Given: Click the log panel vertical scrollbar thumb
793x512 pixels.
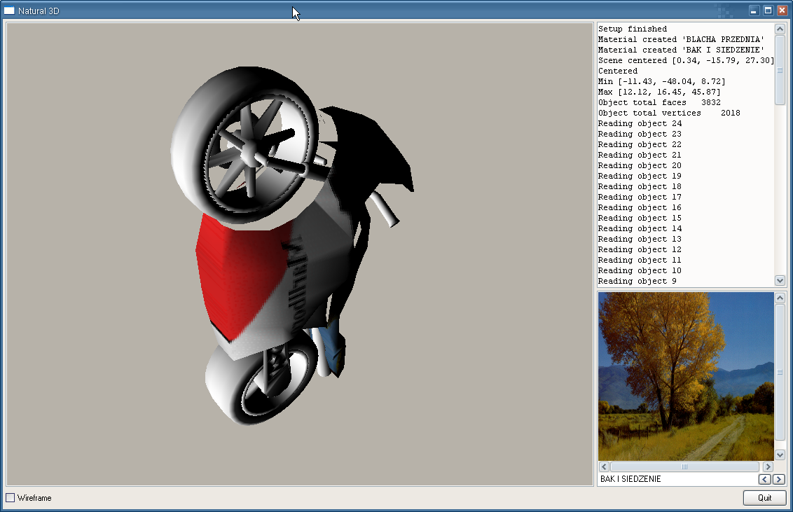Looking at the screenshot, I should [780, 69].
